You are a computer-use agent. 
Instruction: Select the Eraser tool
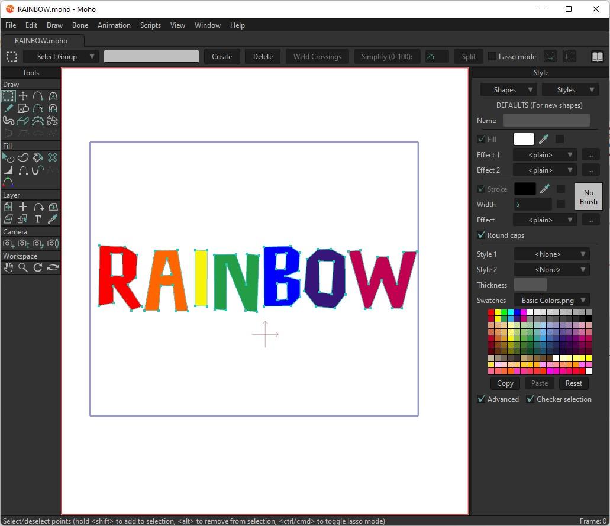click(x=23, y=121)
